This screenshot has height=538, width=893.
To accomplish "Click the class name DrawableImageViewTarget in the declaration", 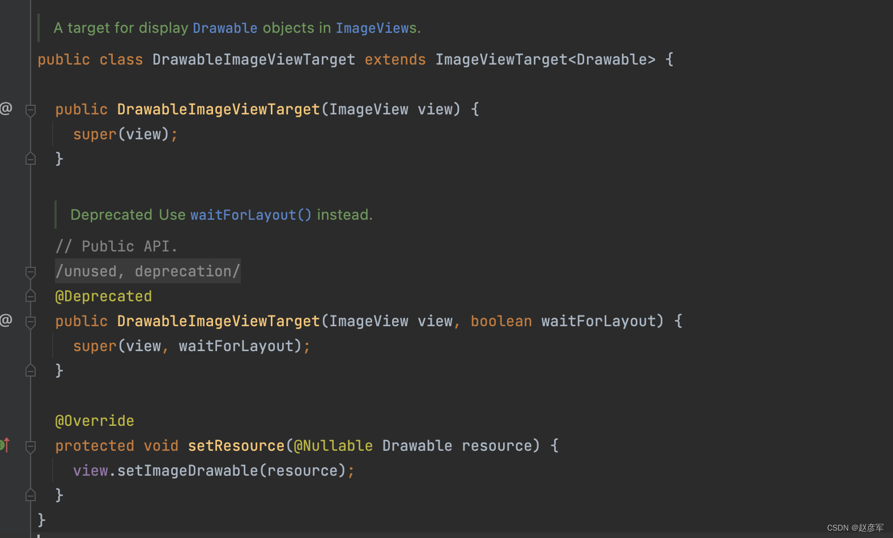I will (x=254, y=59).
